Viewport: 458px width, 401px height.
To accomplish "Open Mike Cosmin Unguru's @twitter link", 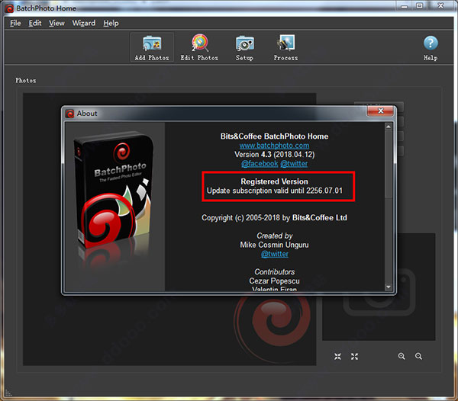I will tap(275, 254).
